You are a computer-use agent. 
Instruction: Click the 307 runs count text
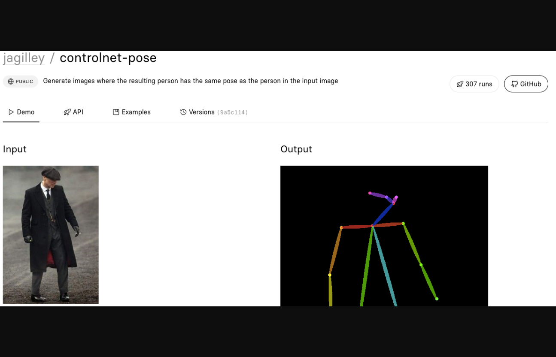[x=479, y=84]
